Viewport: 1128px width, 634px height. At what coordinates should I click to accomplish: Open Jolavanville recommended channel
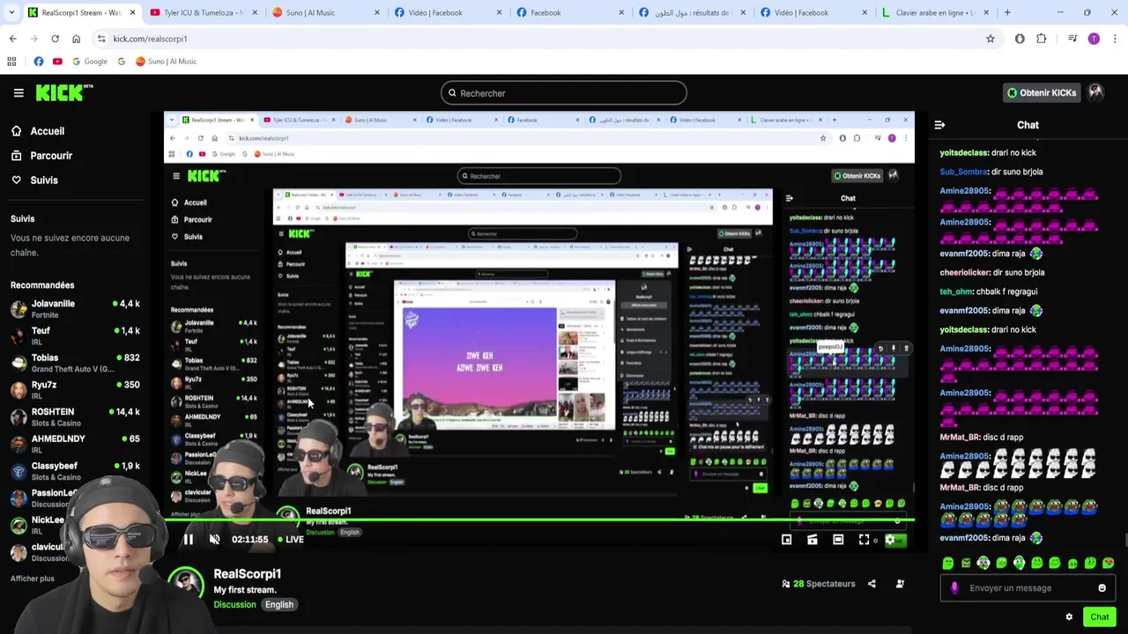coord(75,308)
